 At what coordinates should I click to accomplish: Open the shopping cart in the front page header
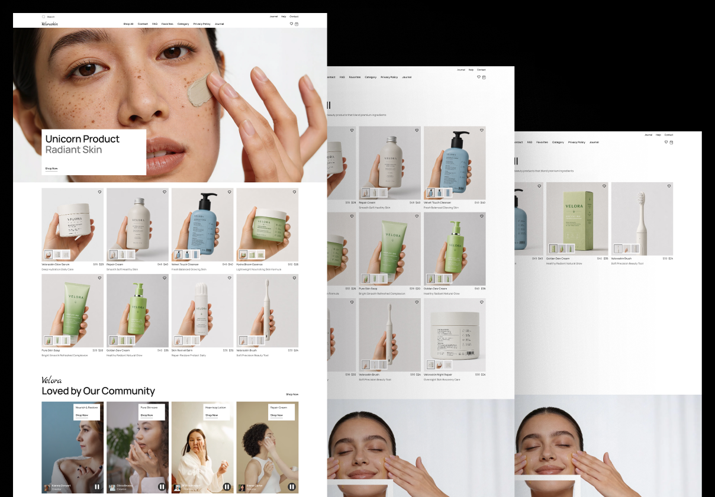(297, 24)
